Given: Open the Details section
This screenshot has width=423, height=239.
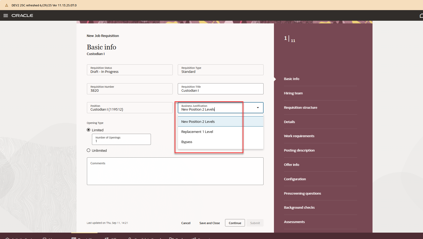Looking at the screenshot, I should pos(289,122).
